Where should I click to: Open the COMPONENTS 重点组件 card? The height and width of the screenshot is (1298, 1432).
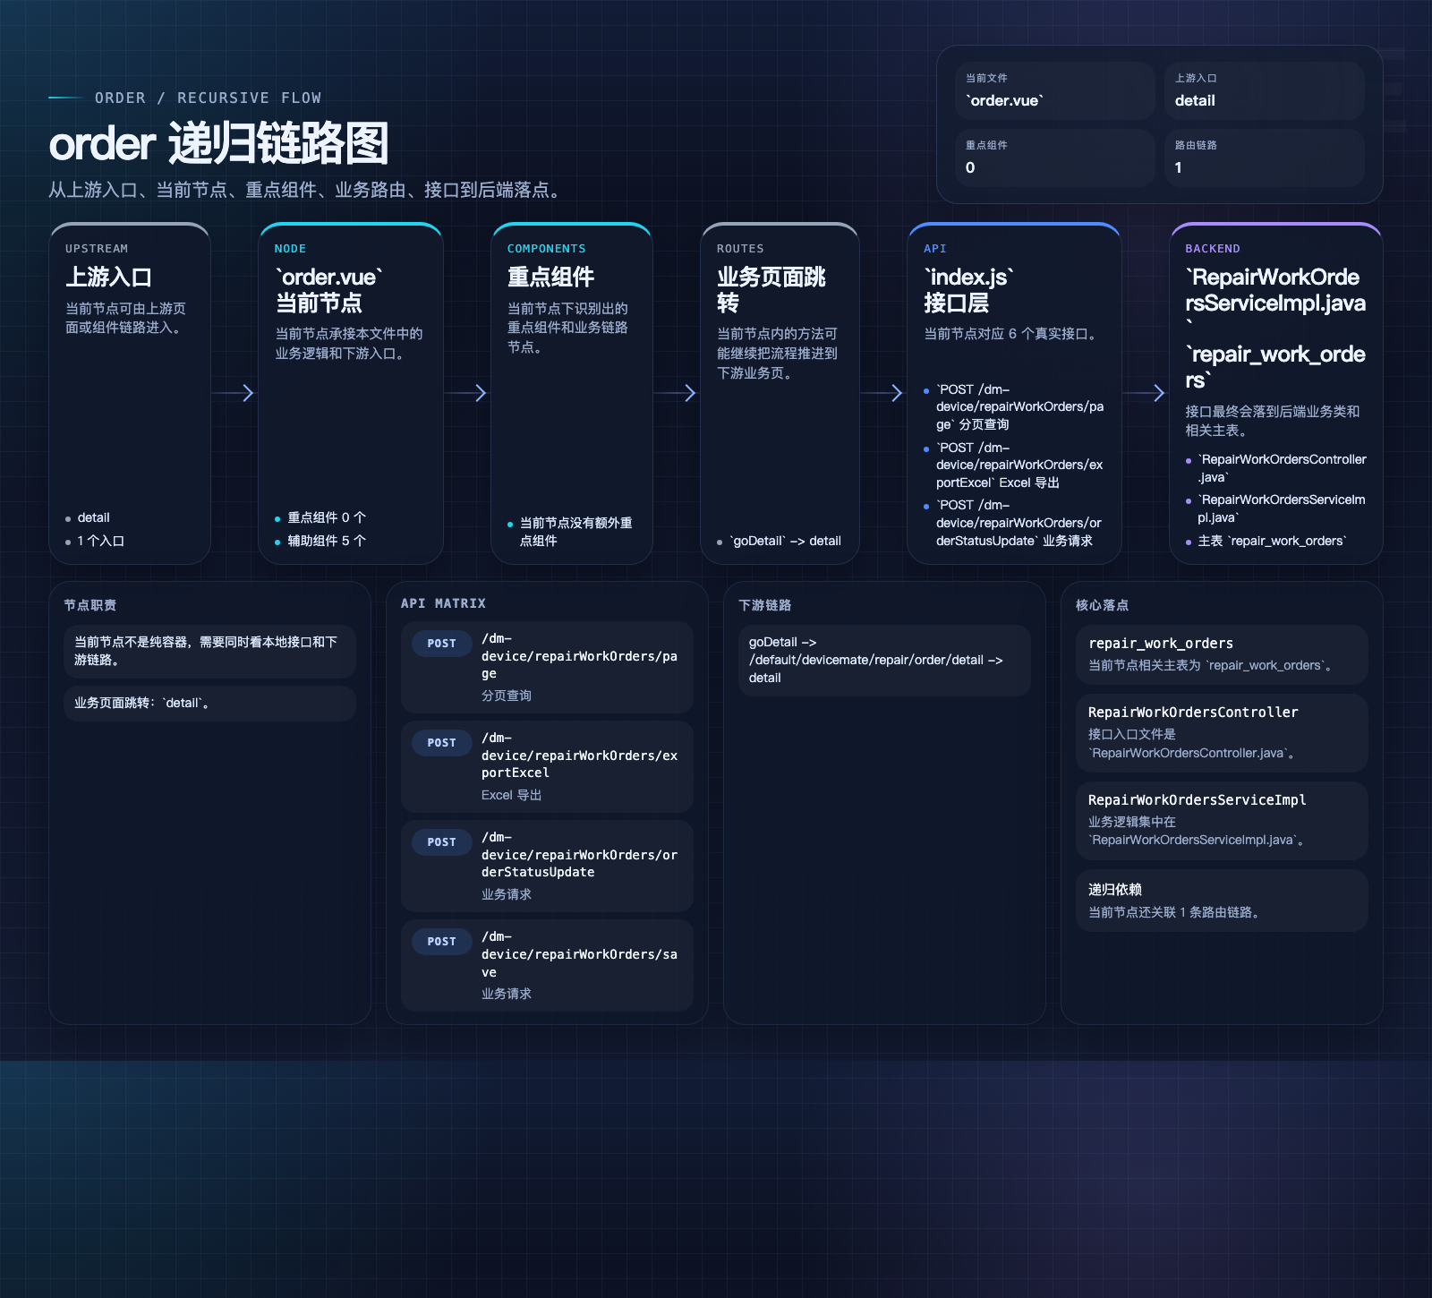tap(572, 394)
